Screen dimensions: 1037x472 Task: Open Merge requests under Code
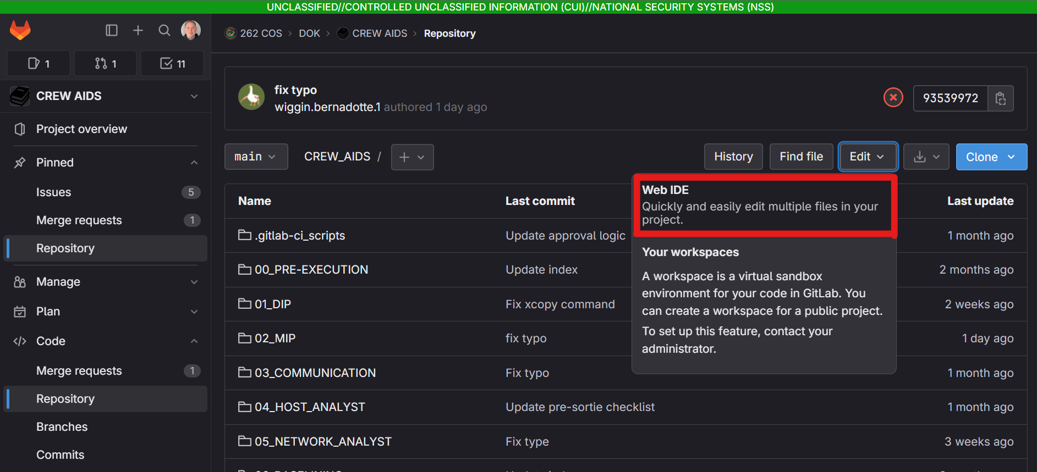tap(106, 371)
